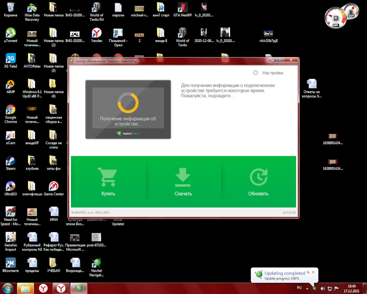Select the ВКонтакте desktop shortcut
The width and height of the screenshot is (367, 294).
11,265
